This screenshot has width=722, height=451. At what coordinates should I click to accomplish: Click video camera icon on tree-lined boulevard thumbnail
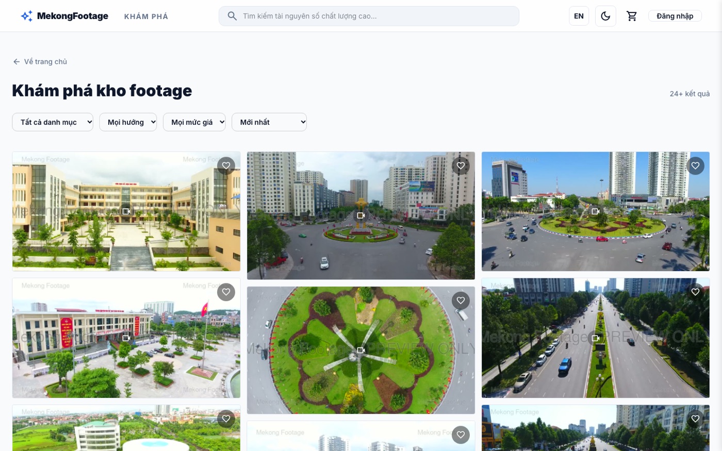click(x=596, y=338)
